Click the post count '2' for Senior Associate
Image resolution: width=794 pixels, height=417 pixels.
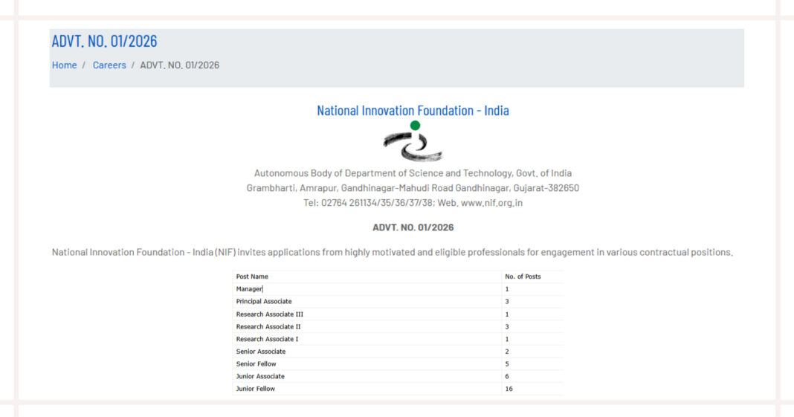[507, 351]
